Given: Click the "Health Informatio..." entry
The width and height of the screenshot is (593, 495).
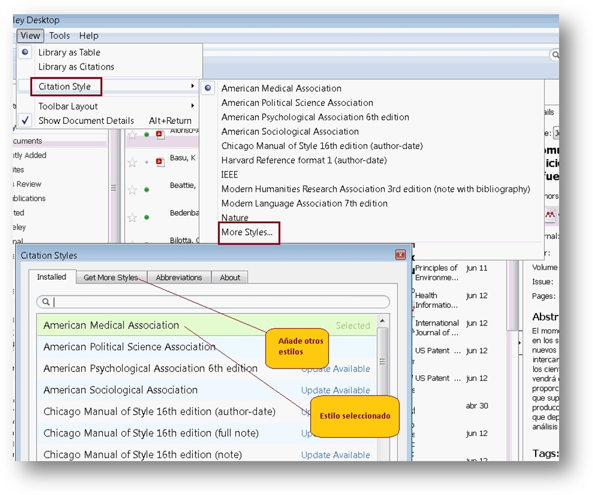Looking at the screenshot, I should [x=437, y=300].
